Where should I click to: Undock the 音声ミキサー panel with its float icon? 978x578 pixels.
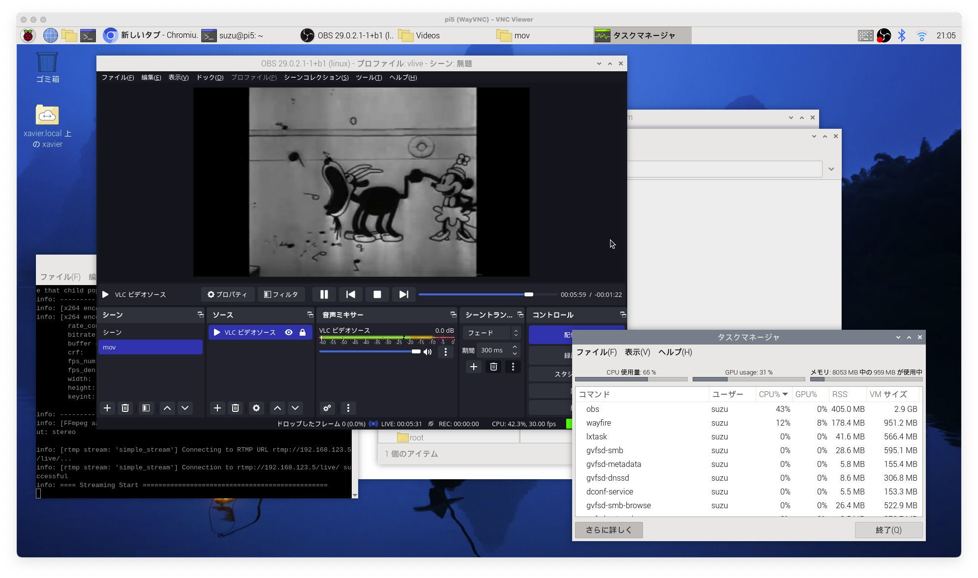point(453,315)
